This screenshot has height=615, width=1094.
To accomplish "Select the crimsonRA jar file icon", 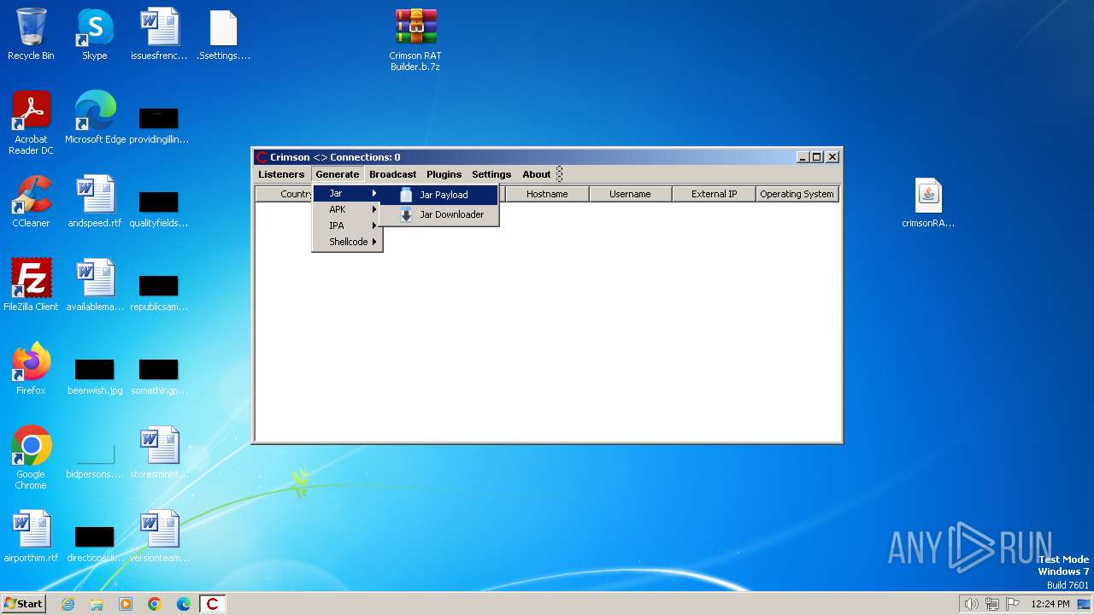I will pyautogui.click(x=928, y=203).
